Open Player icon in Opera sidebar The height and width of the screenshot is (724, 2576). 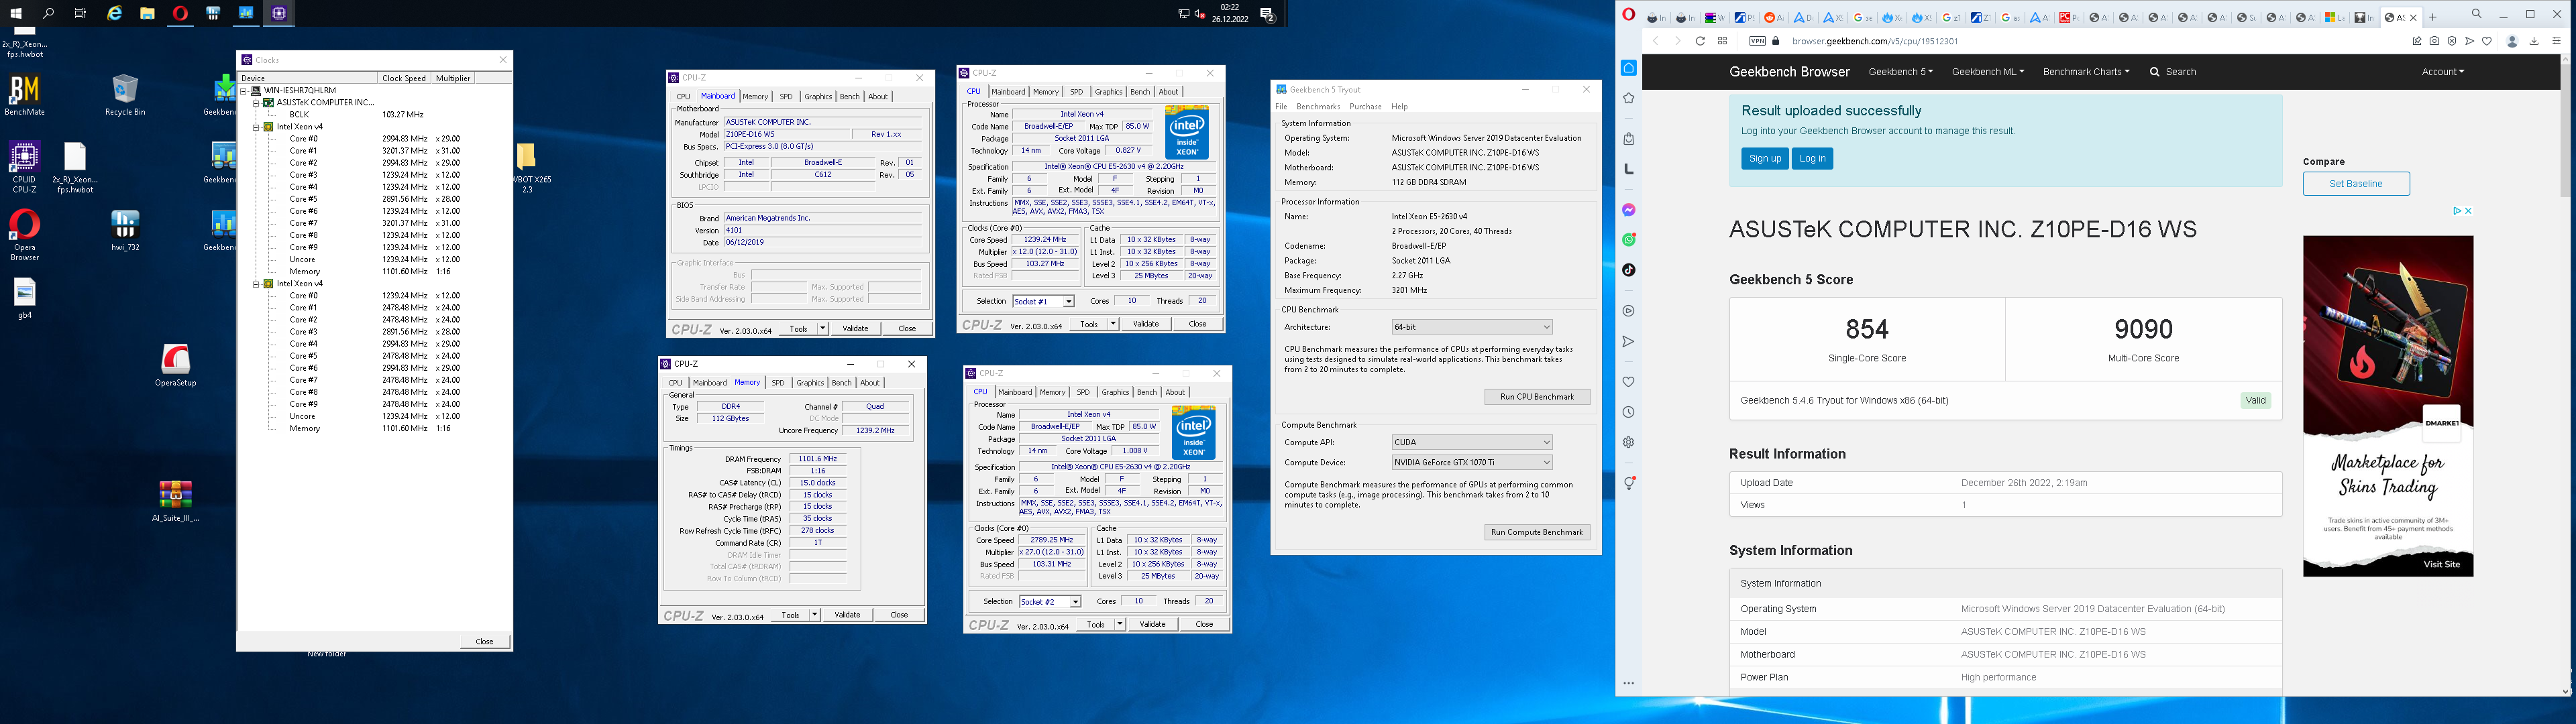[1628, 311]
